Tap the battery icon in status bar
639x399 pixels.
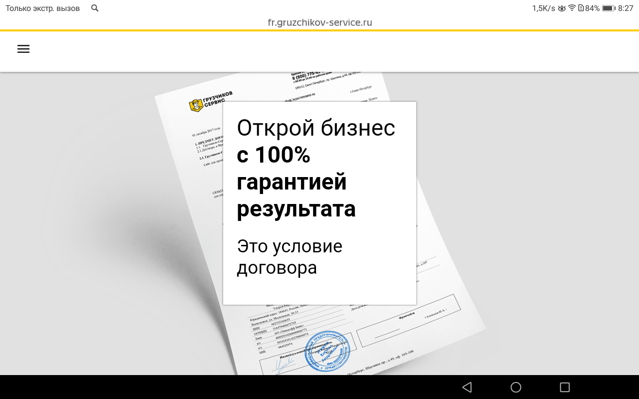608,8
